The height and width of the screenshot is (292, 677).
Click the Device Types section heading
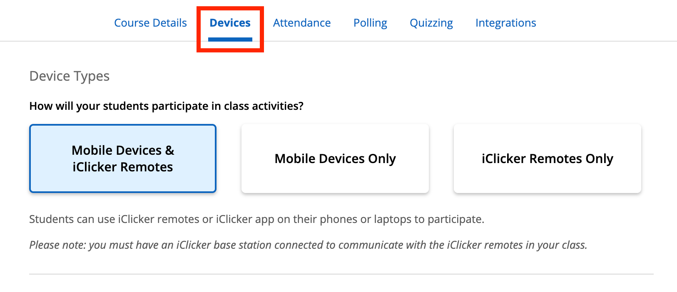tap(69, 76)
